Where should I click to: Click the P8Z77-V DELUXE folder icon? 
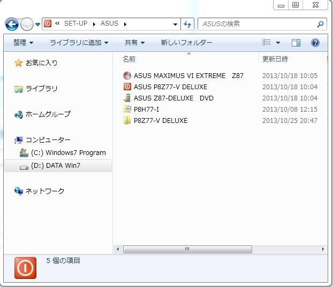point(127,121)
